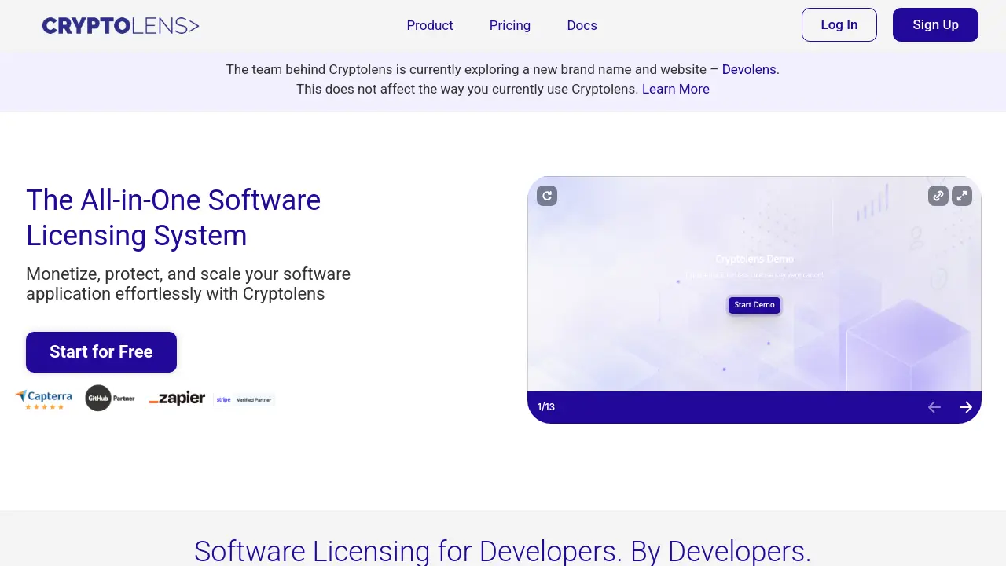
Task: Copy the demo link via chain icon
Action: 938,196
